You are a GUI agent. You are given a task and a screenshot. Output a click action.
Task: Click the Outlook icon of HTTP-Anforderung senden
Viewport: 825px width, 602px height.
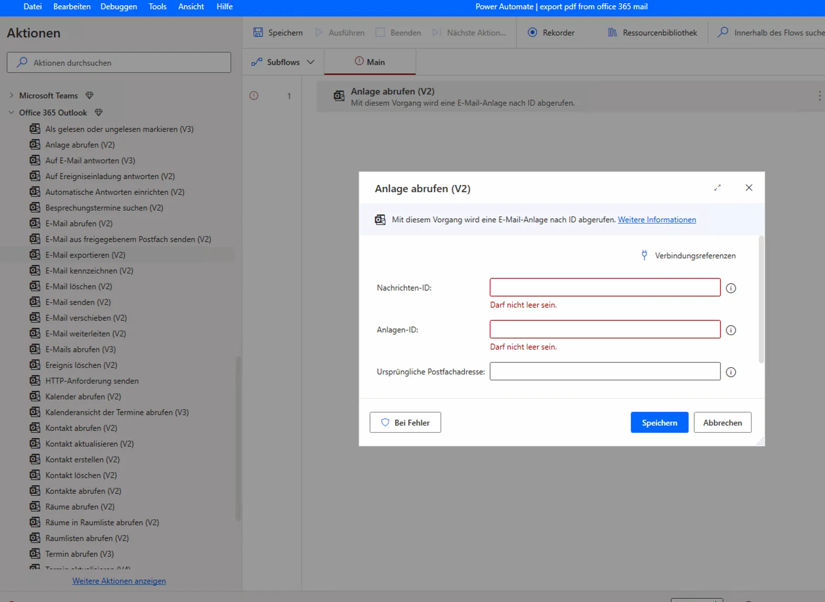click(35, 381)
